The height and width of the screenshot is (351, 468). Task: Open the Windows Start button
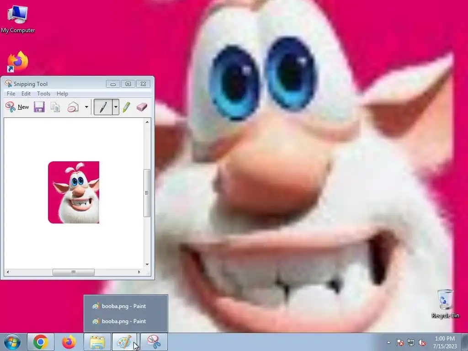tap(12, 342)
